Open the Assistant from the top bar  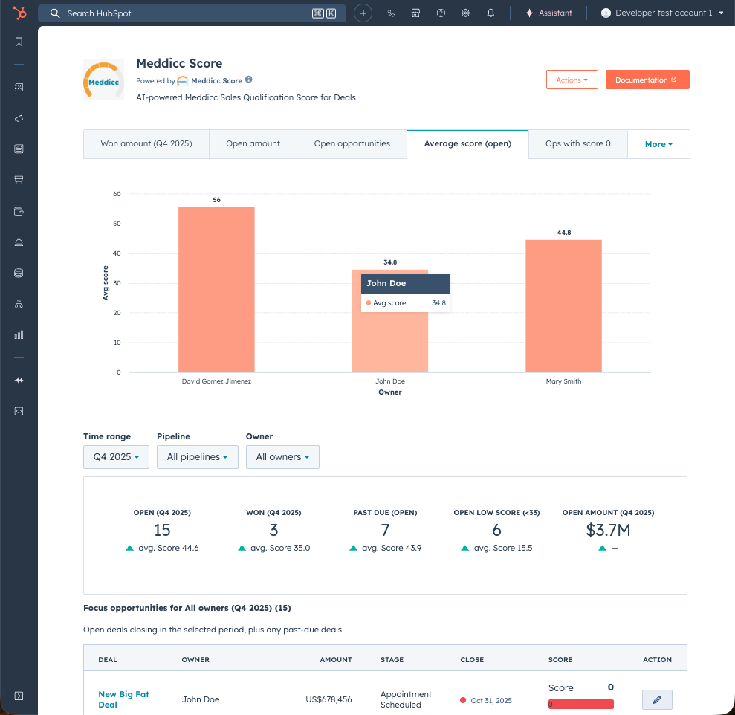point(548,13)
